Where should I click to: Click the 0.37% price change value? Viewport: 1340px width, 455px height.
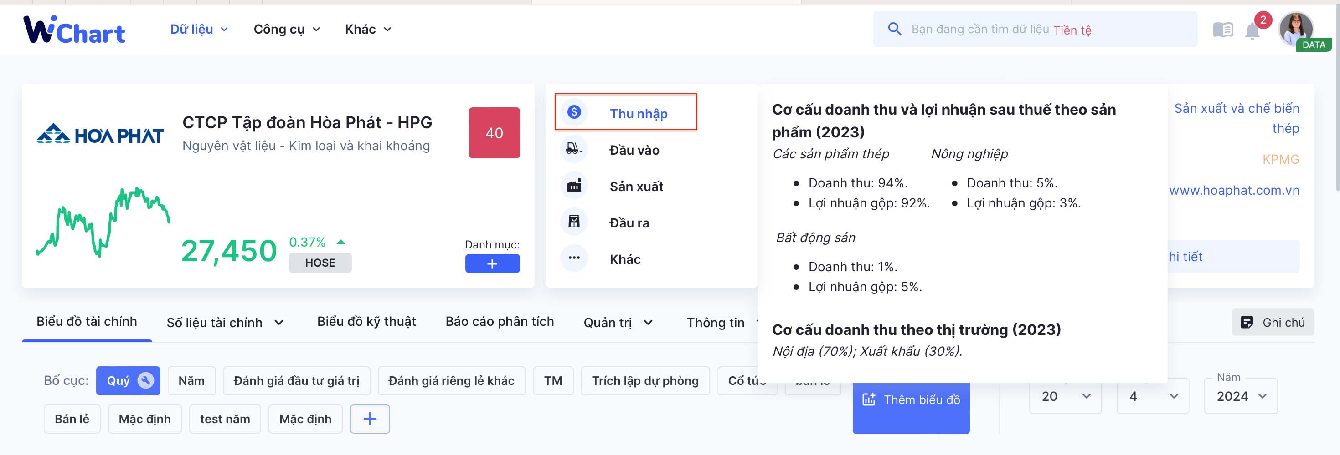tap(307, 242)
